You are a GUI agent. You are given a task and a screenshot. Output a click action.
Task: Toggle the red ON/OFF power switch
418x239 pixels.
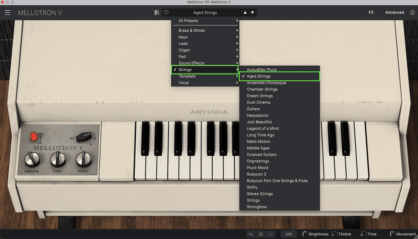pyautogui.click(x=34, y=137)
